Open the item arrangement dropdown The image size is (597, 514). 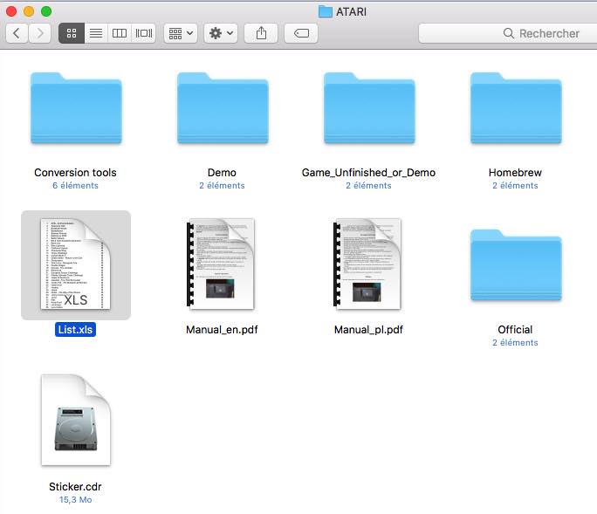(x=181, y=33)
